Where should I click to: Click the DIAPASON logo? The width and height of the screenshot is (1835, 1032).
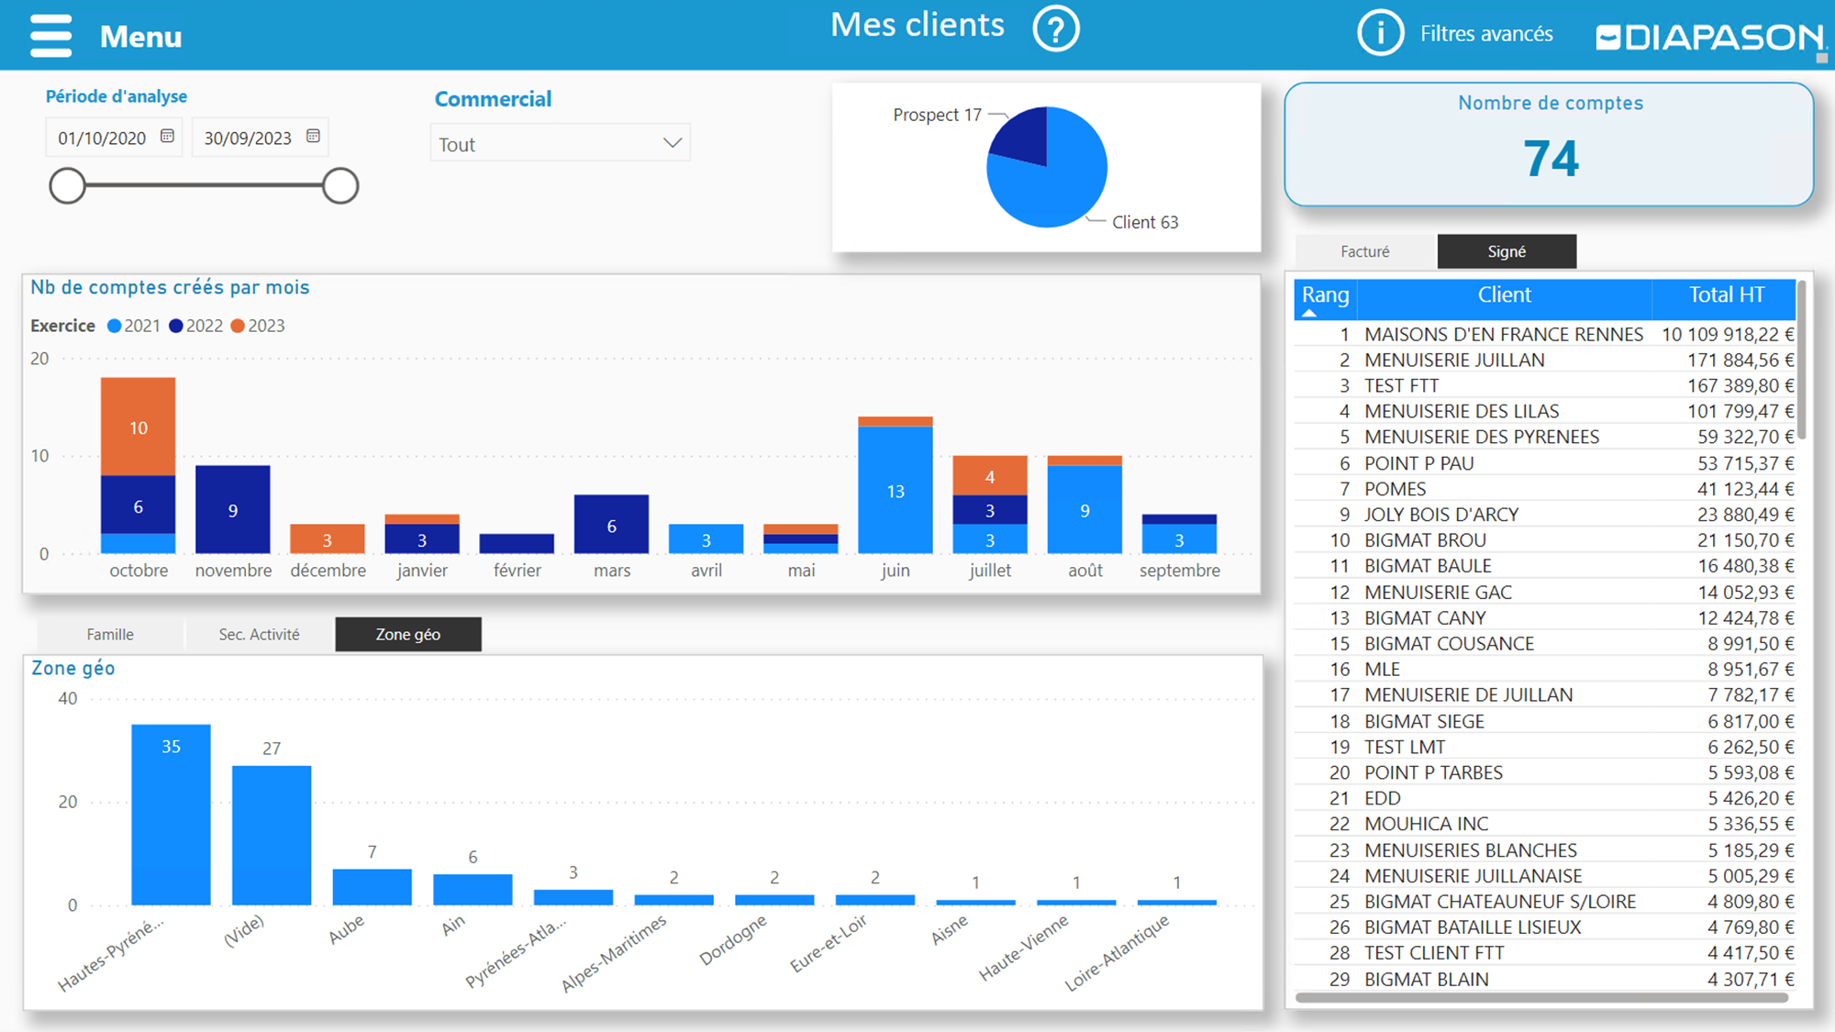pos(1709,38)
